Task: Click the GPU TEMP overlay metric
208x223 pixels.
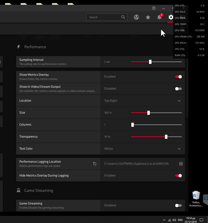Action: tap(189, 24)
